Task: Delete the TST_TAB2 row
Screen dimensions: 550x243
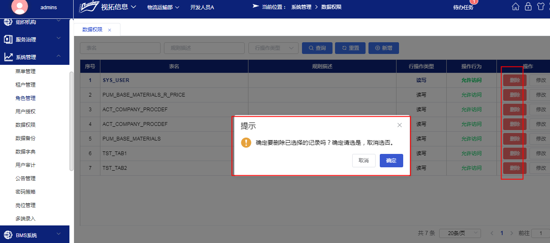Action: point(515,168)
